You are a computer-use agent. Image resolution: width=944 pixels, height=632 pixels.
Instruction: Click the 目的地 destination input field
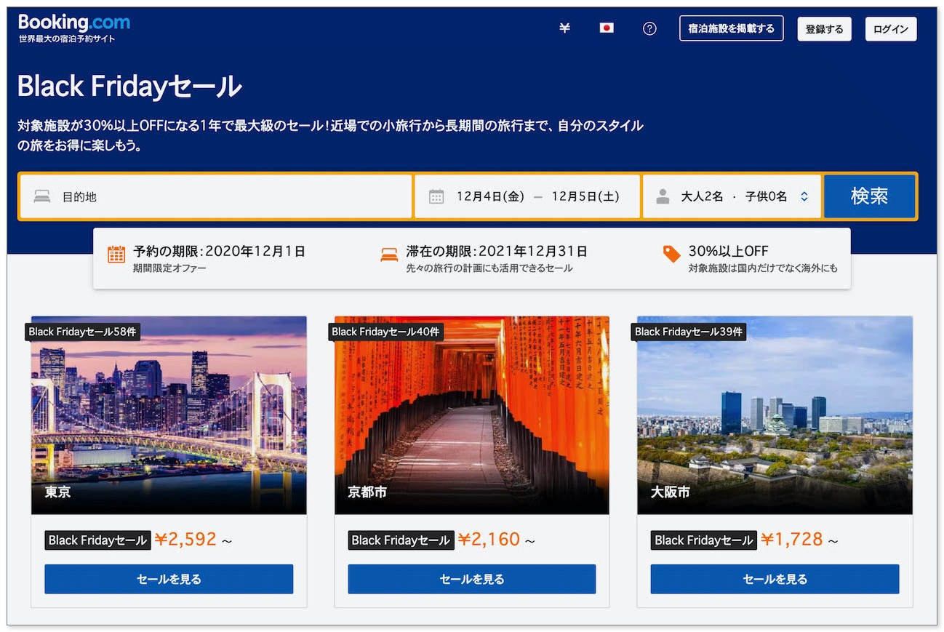[x=216, y=196]
